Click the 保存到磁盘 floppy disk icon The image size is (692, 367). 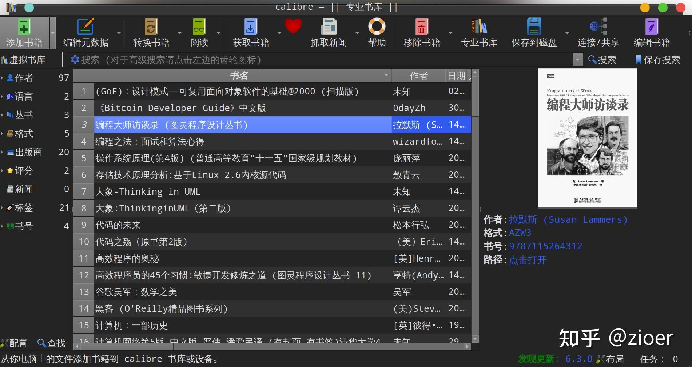(x=534, y=27)
